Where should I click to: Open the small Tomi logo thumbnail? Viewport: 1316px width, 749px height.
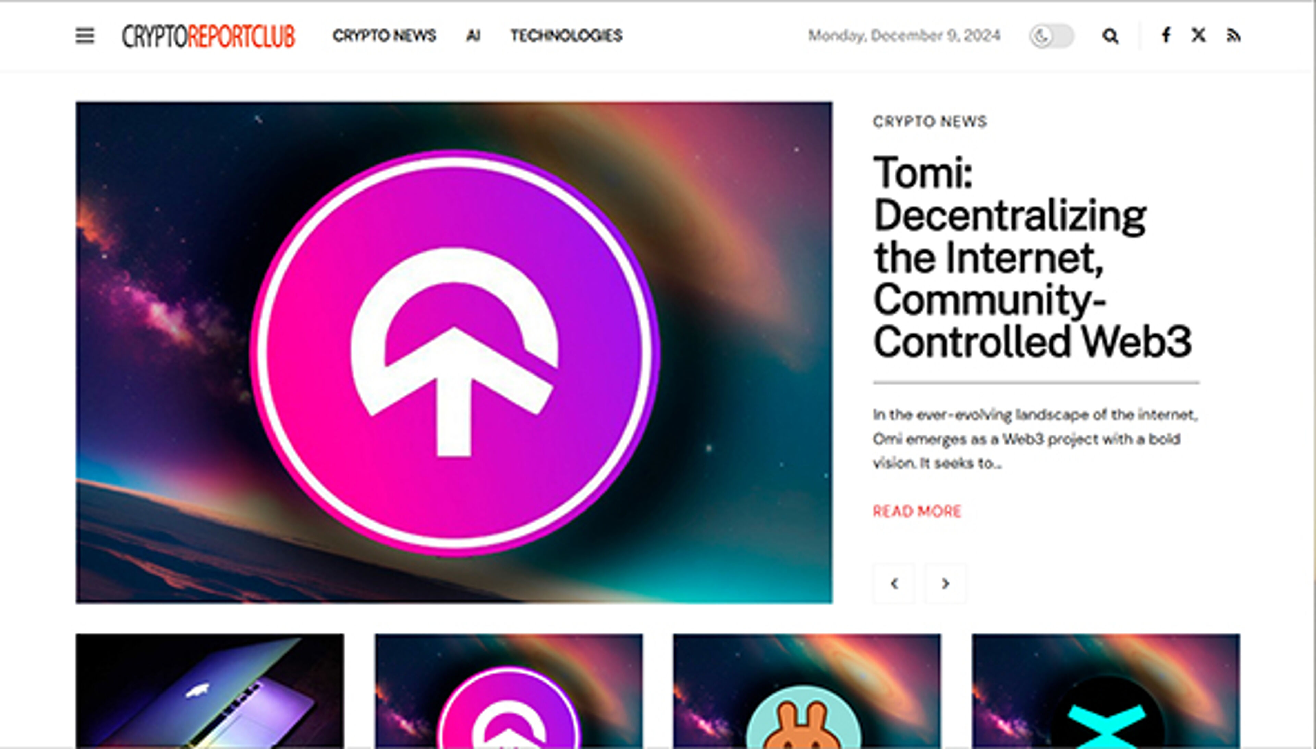[x=509, y=691]
